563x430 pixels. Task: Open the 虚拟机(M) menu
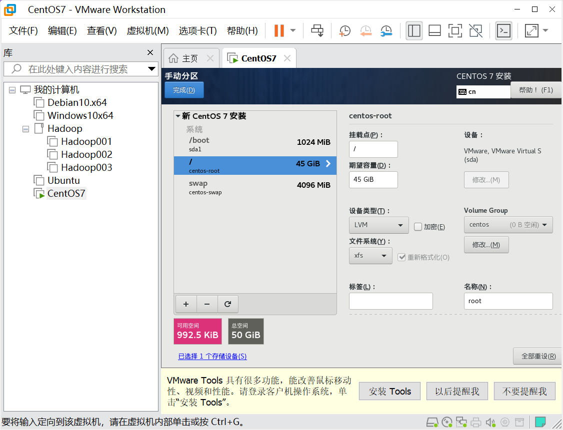(147, 31)
